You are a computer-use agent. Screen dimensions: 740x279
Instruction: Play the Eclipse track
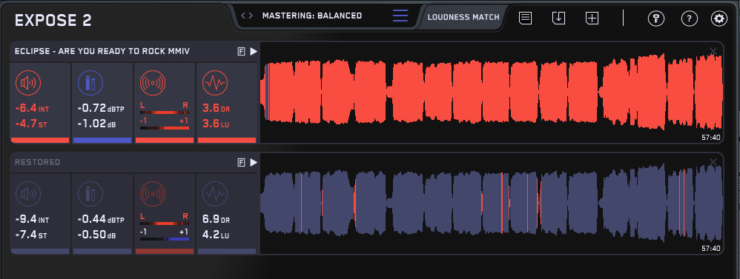click(254, 51)
